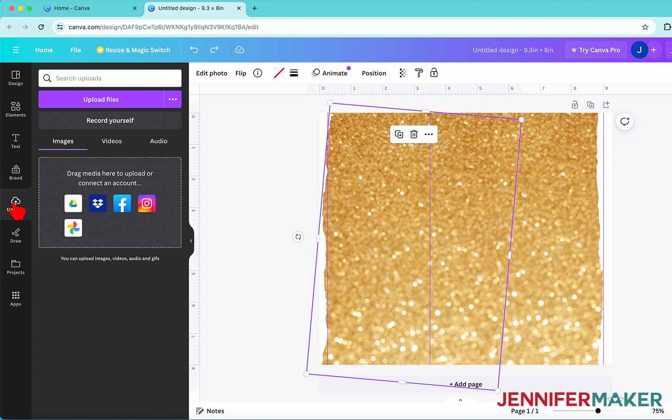Image resolution: width=672 pixels, height=420 pixels.
Task: Open the Elements panel
Action: pyautogui.click(x=16, y=110)
